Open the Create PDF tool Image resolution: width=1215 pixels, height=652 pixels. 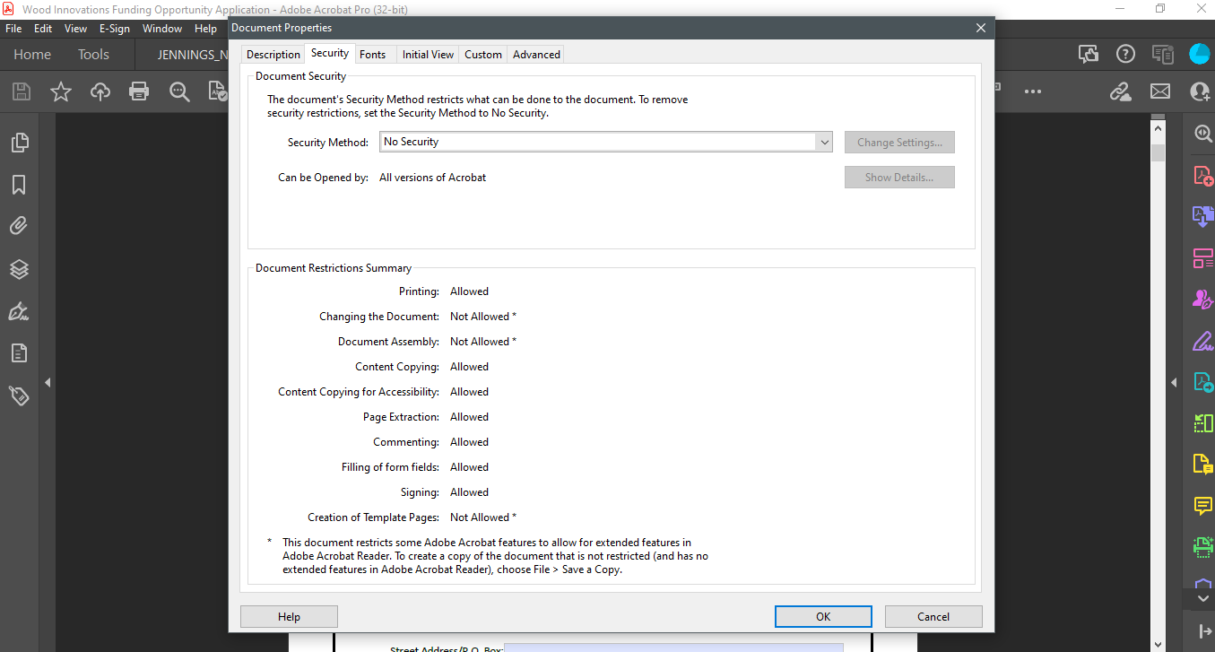pyautogui.click(x=1202, y=175)
